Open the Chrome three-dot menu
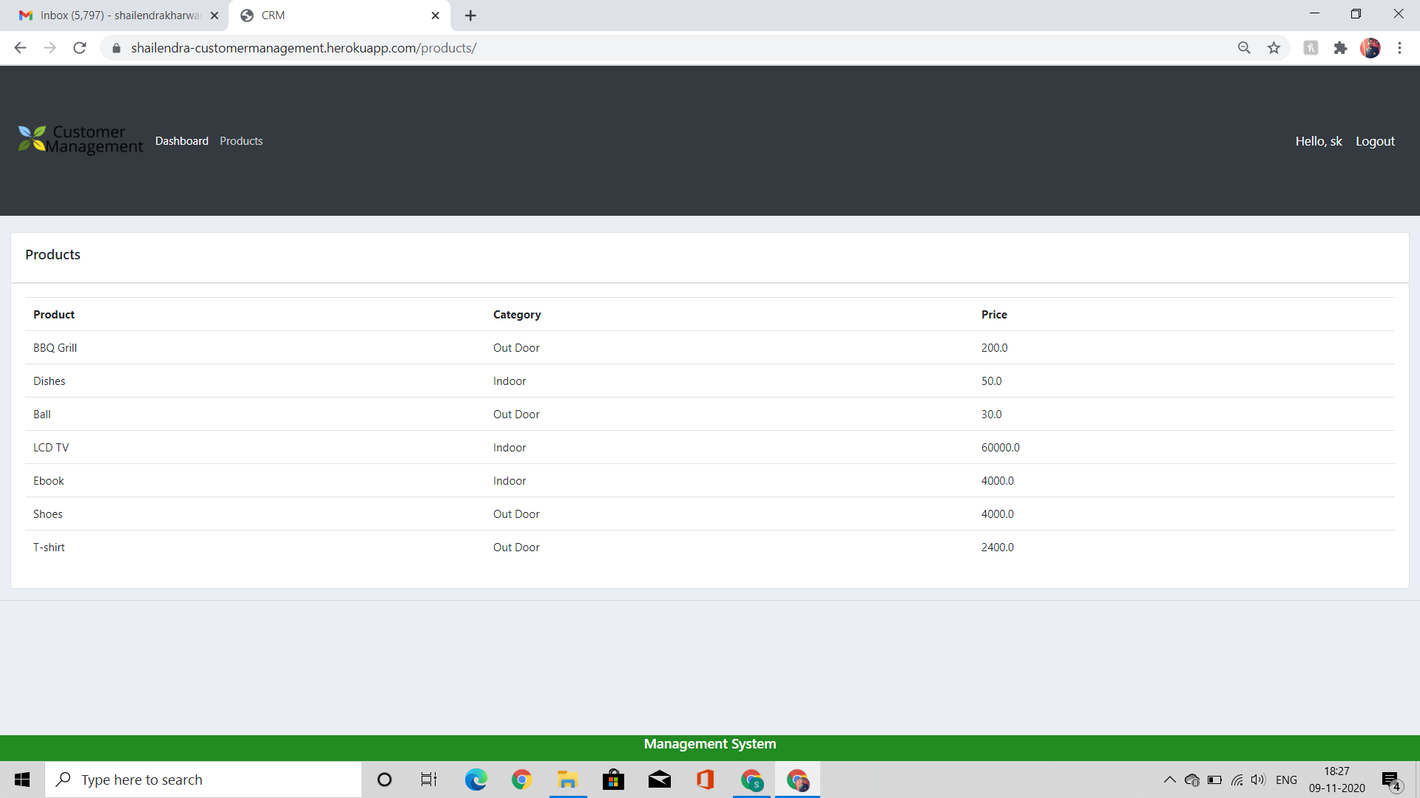This screenshot has height=798, width=1420. [x=1400, y=47]
